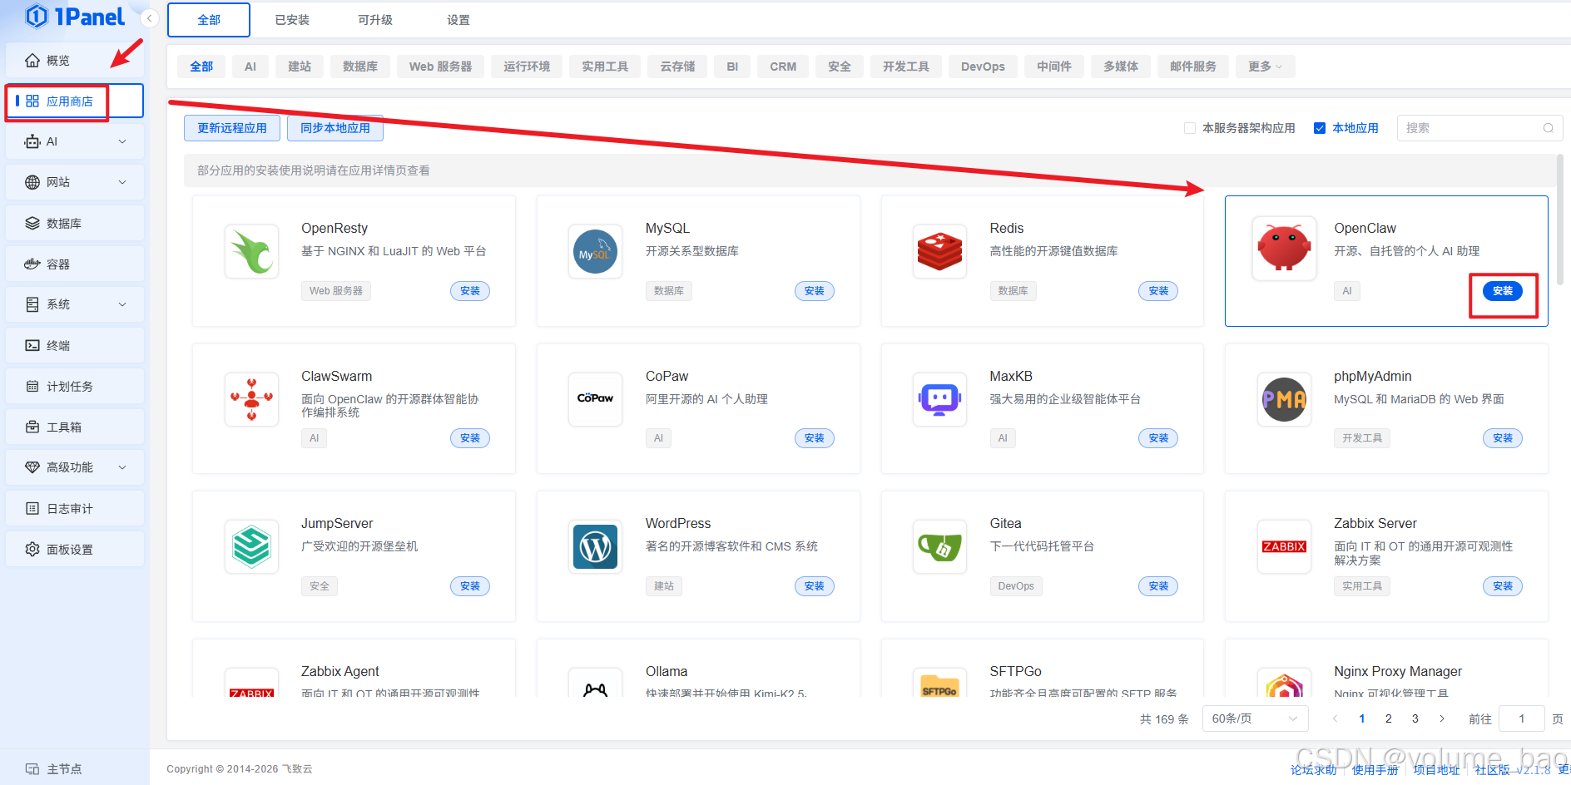1571x785 pixels.
Task: Open the 更多 category dropdown
Action: click(1264, 66)
